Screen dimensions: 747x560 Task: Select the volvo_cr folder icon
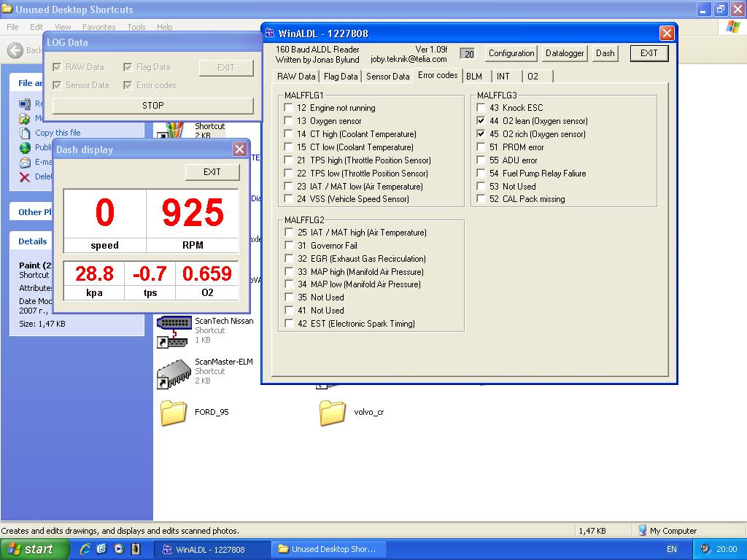[333, 413]
